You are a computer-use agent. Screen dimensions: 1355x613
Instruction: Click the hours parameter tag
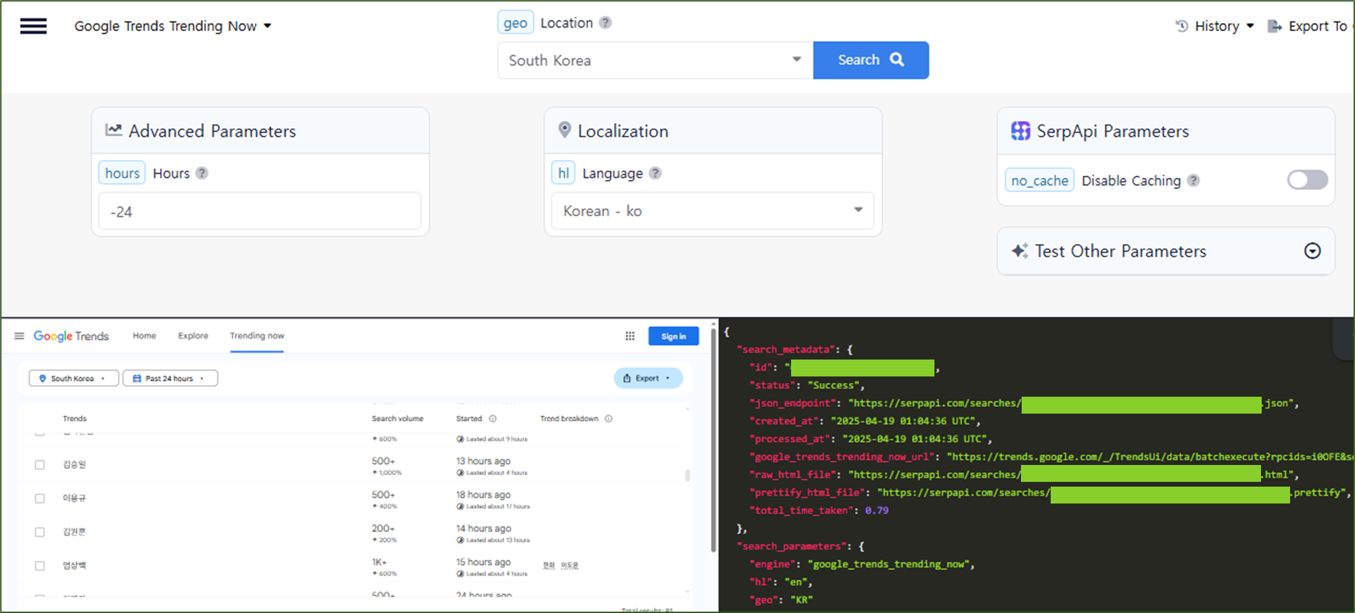(x=122, y=173)
